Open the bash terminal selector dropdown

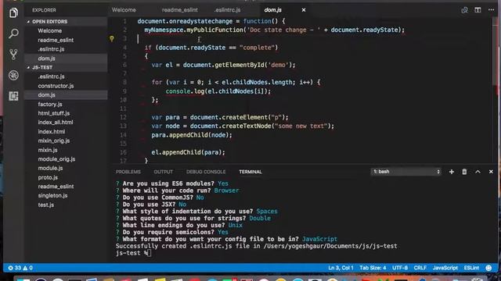coord(406,172)
